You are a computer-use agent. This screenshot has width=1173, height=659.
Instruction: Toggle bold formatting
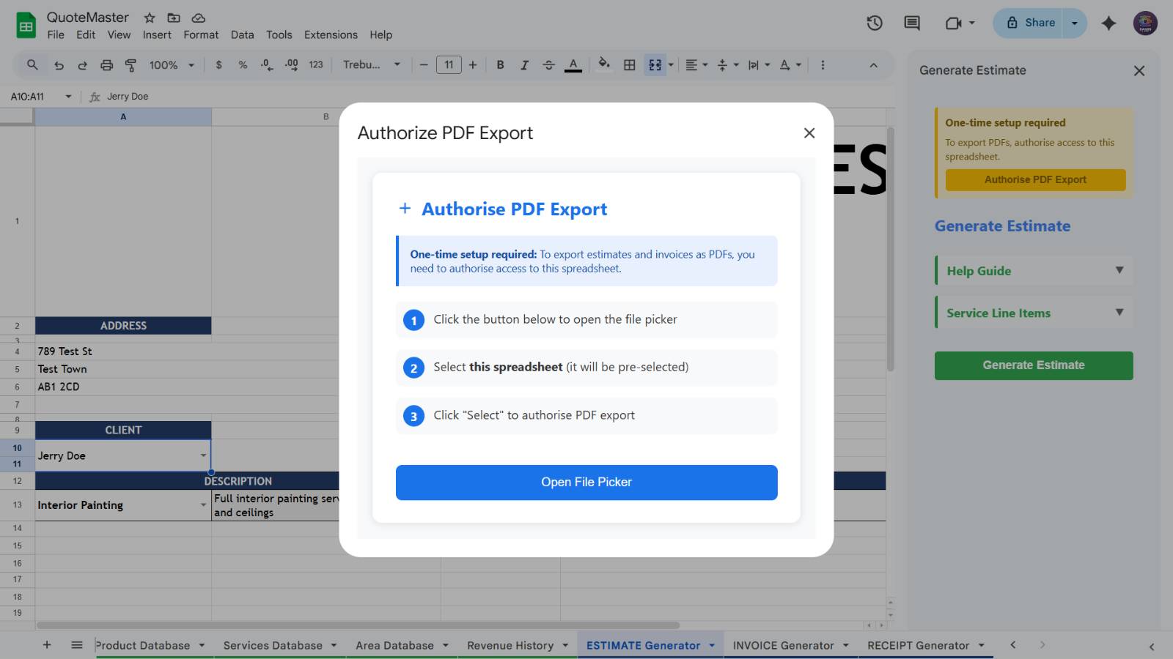pyautogui.click(x=500, y=64)
